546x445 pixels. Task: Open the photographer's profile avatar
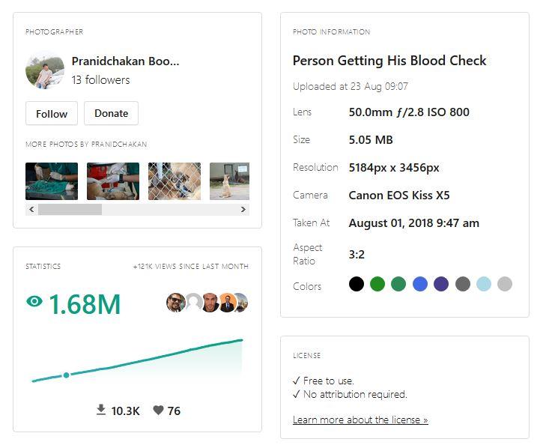click(x=45, y=70)
